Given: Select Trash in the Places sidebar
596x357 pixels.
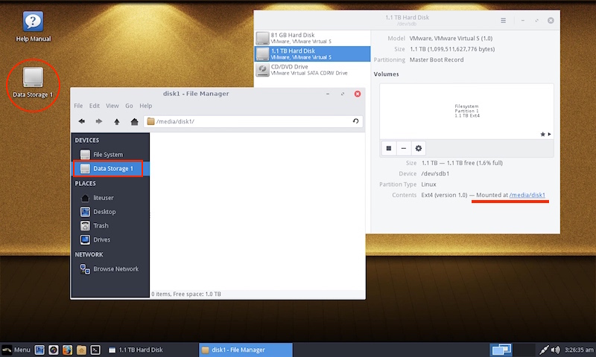Looking at the screenshot, I should point(101,225).
